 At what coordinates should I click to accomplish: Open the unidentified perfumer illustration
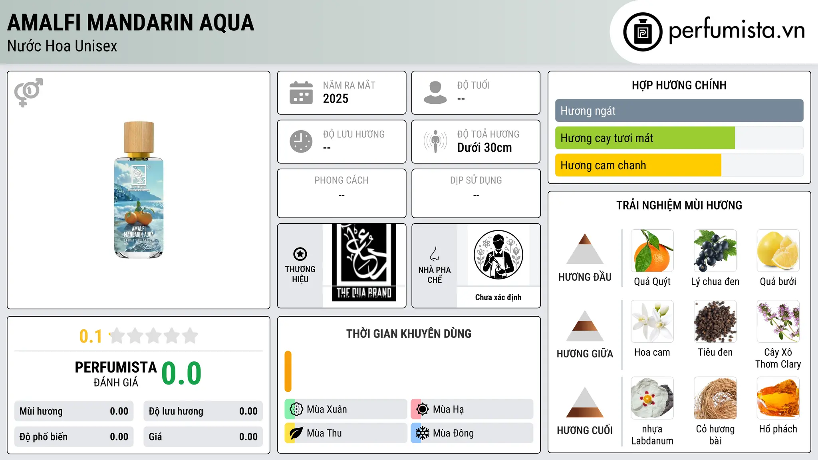(498, 255)
